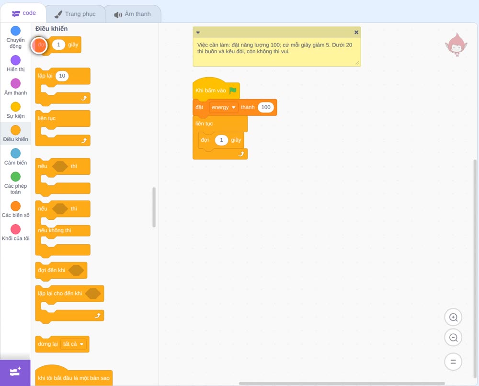This screenshot has height=386, width=479.
Task: Open the tất cả dropdown in dừng lại block
Action: [x=73, y=344]
